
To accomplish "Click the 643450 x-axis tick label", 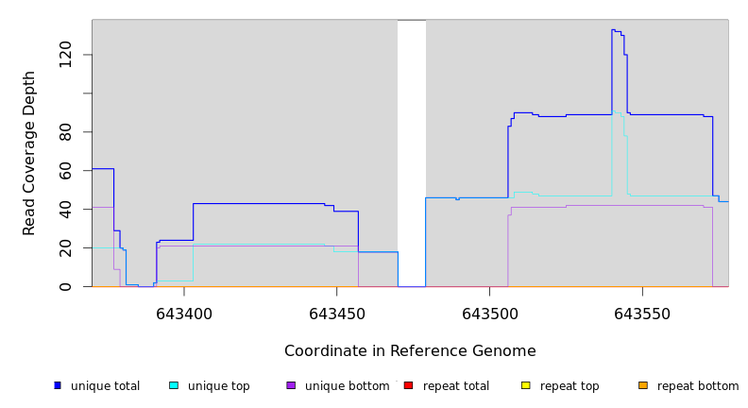I will coord(336,314).
